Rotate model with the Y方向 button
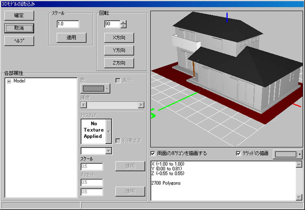The image size is (305, 210). [119, 50]
